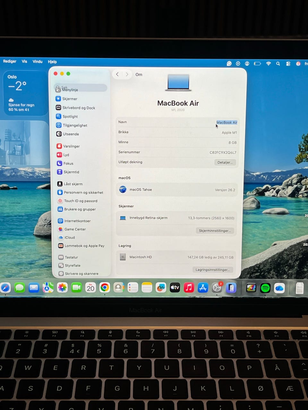Open Vindu menu
The height and width of the screenshot is (410, 308).
(x=38, y=61)
